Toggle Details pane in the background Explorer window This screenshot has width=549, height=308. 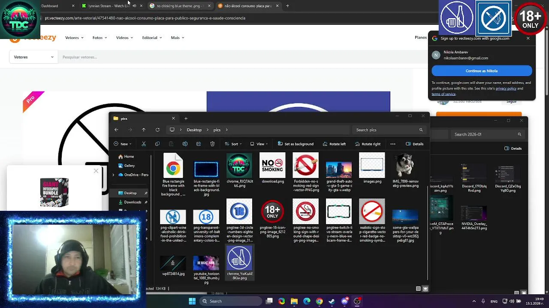[513, 148]
